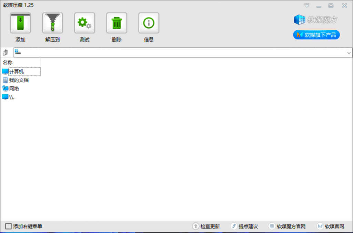Expand the address path dropdown arrow

click(x=349, y=53)
